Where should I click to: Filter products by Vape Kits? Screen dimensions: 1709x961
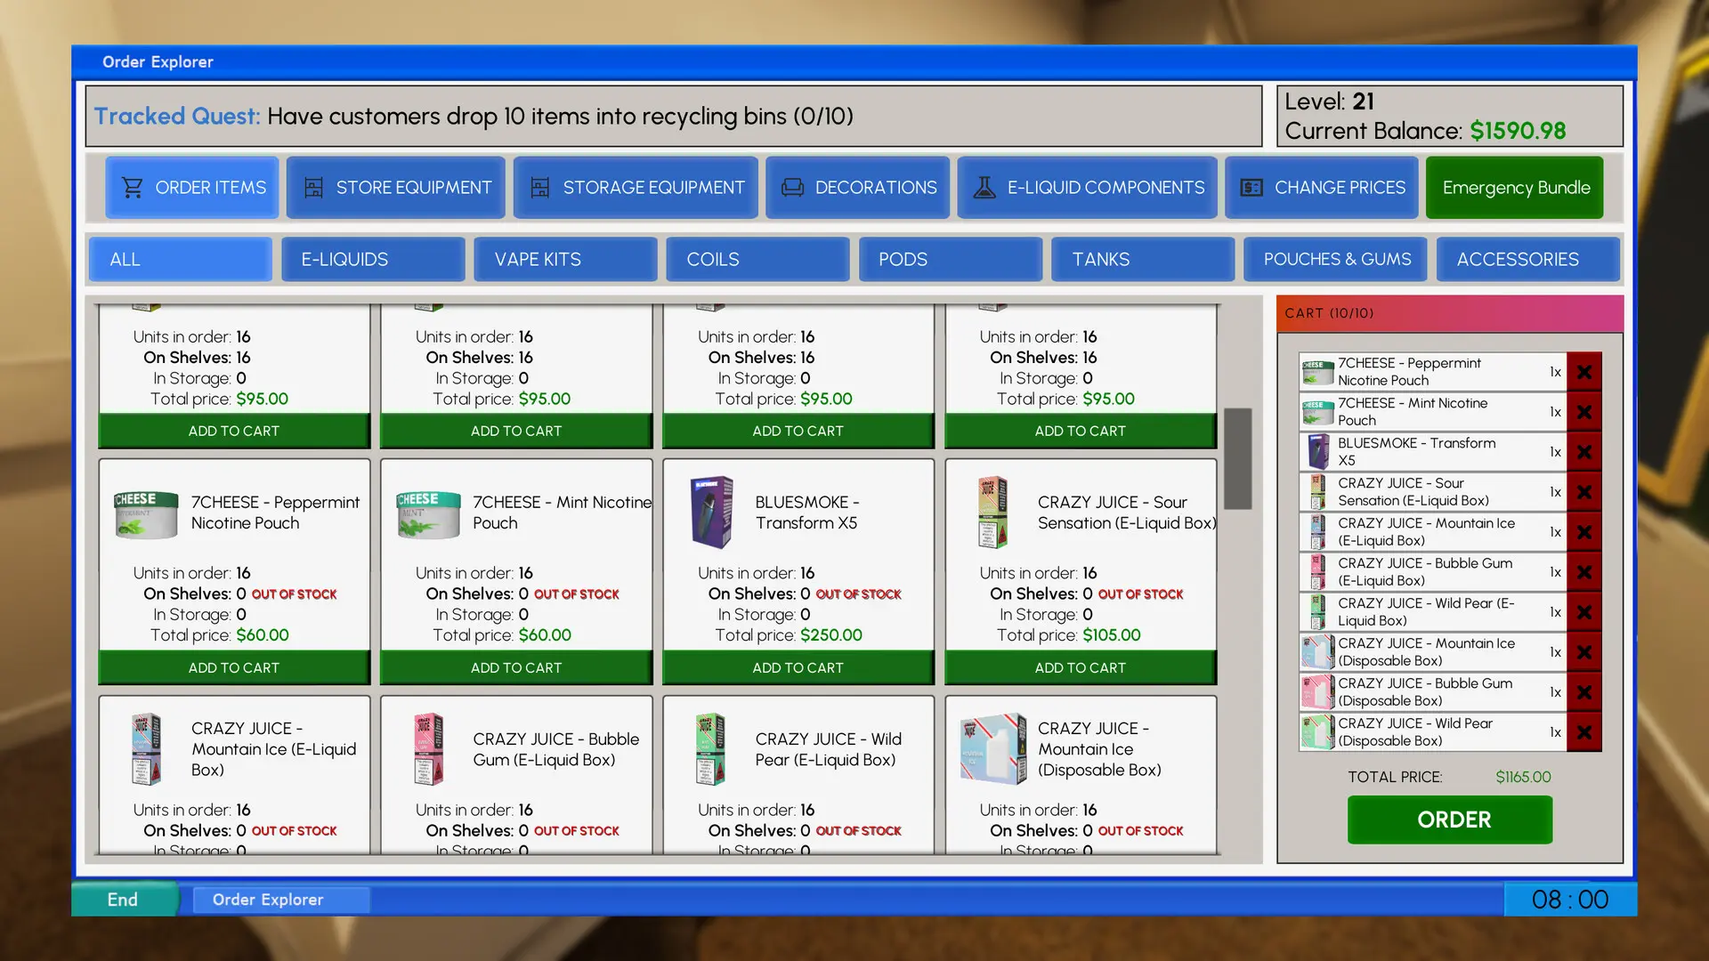[565, 259]
